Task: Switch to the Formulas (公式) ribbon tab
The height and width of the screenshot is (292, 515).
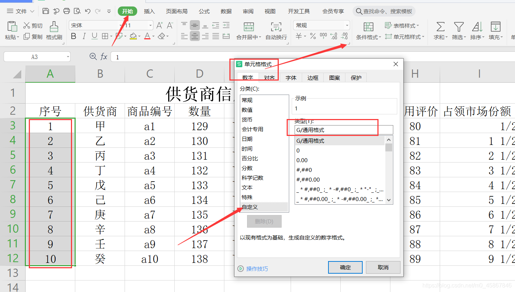Action: [x=204, y=11]
